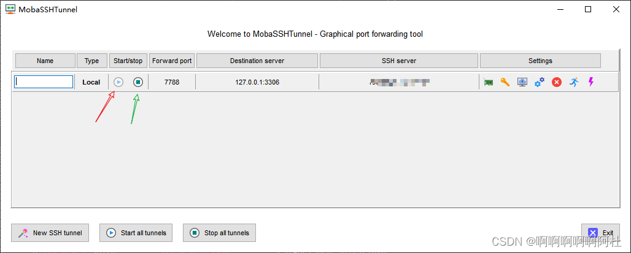Click the Settings column header

540,61
